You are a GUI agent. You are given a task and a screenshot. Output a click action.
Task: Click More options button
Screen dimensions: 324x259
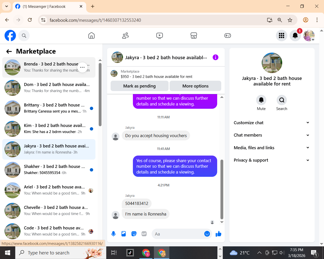195,86
